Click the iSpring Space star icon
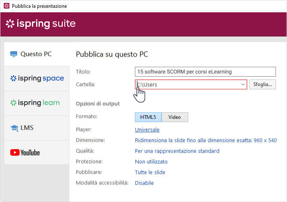Screen dimensions: 287x202 coord(14,78)
